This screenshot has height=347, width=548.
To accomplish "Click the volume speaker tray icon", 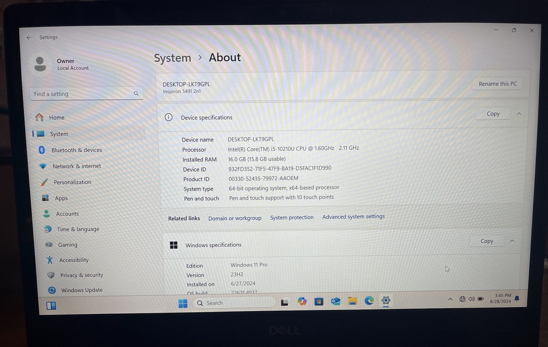I will click(x=472, y=299).
